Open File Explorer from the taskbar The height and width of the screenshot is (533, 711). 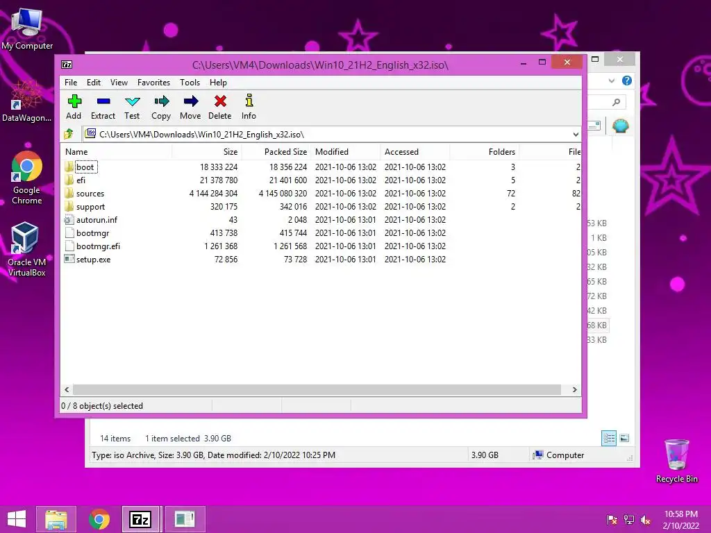(x=56, y=519)
